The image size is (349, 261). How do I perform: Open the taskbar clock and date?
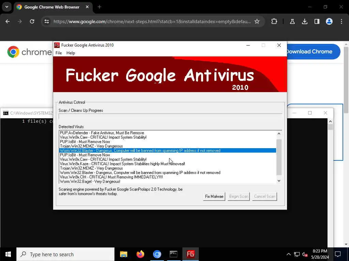tap(320, 254)
